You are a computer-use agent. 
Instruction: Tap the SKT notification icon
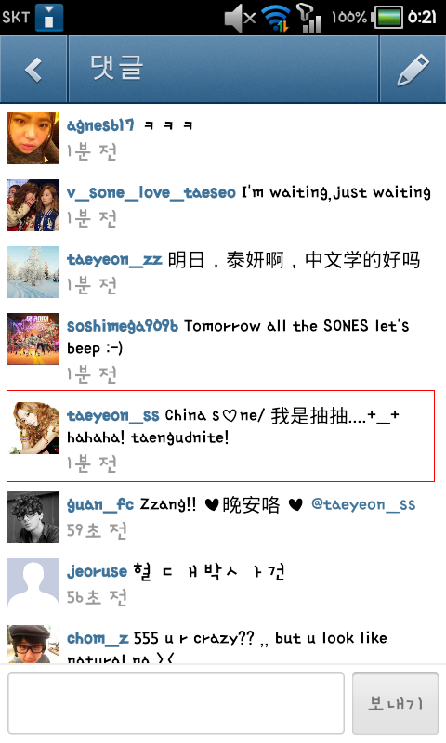click(50, 18)
